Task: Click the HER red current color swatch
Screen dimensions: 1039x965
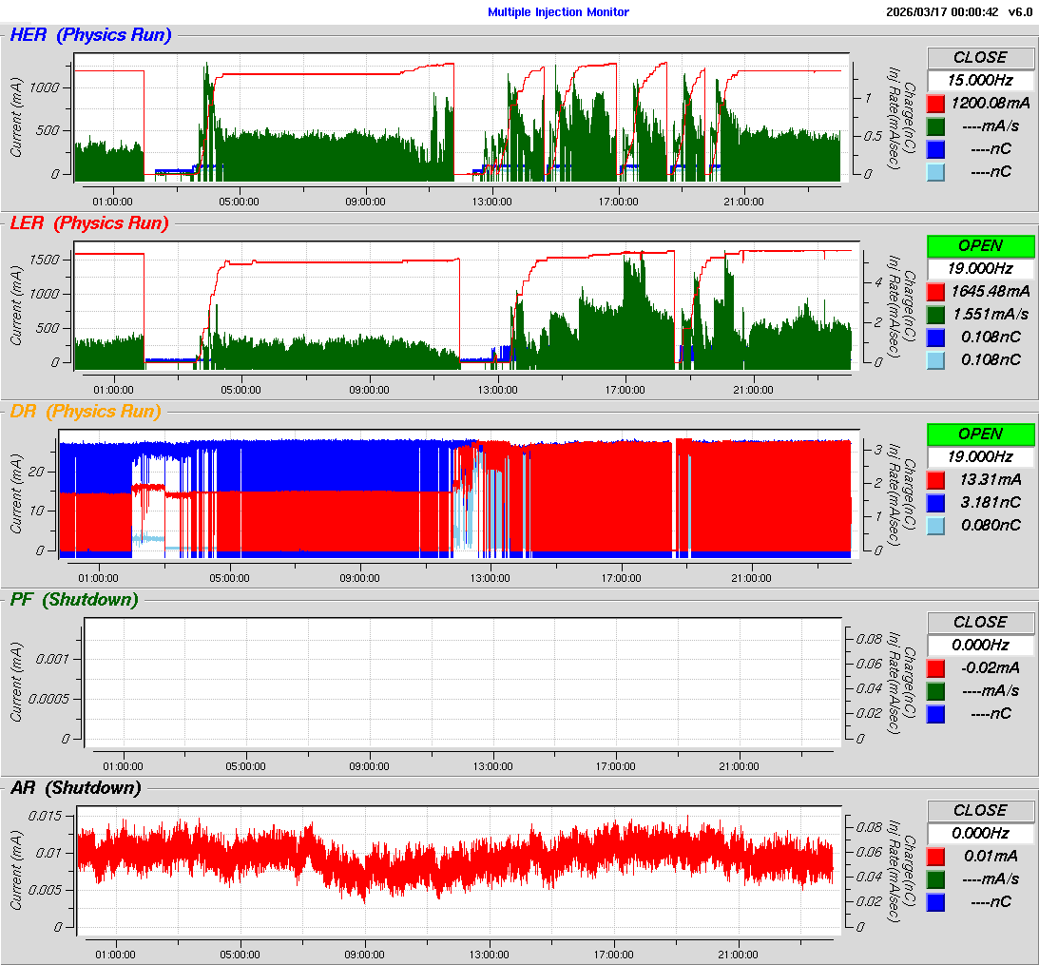Action: (x=935, y=104)
